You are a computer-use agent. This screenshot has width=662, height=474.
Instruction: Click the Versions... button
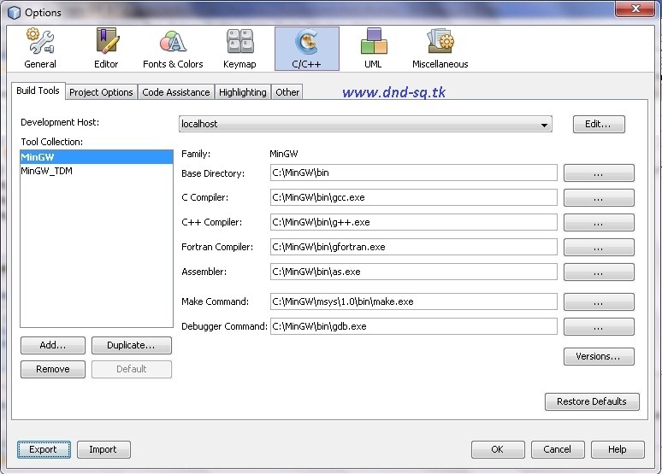(x=599, y=356)
